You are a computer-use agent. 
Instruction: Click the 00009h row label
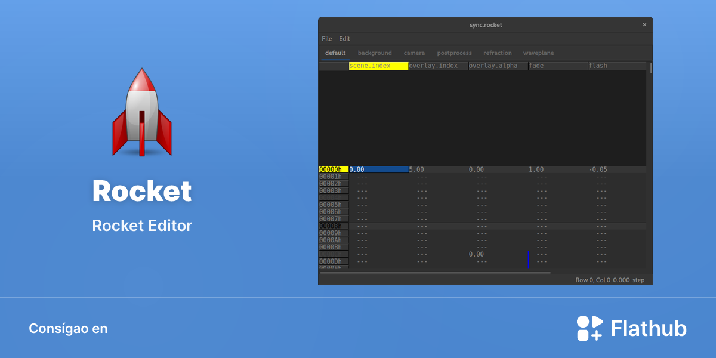point(334,233)
